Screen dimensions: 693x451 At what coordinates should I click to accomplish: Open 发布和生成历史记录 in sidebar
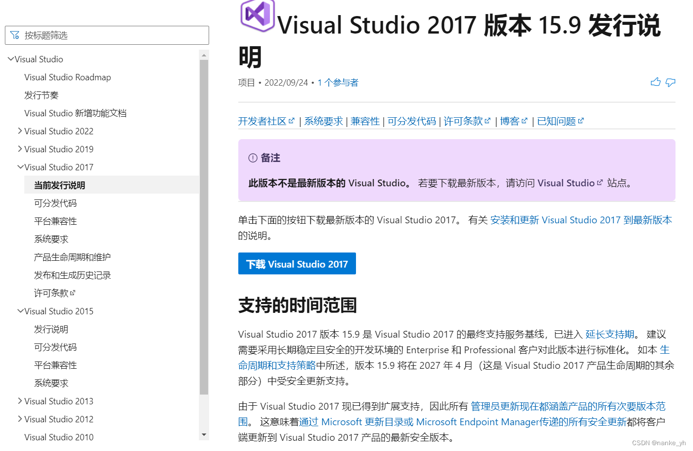coord(72,275)
